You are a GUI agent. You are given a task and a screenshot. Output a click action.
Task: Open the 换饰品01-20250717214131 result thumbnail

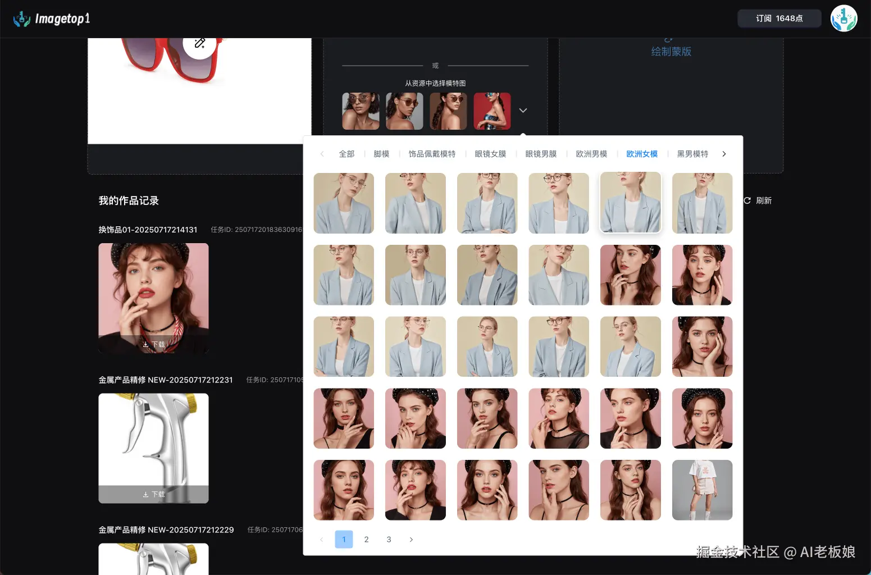coord(153,298)
